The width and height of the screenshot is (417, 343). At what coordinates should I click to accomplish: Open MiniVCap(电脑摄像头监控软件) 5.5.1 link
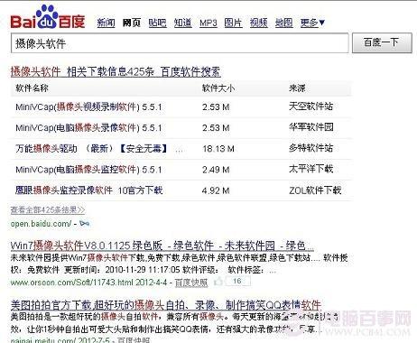click(88, 170)
